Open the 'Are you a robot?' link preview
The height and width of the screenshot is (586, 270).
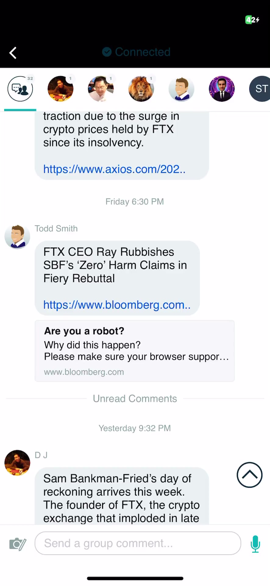(x=134, y=351)
